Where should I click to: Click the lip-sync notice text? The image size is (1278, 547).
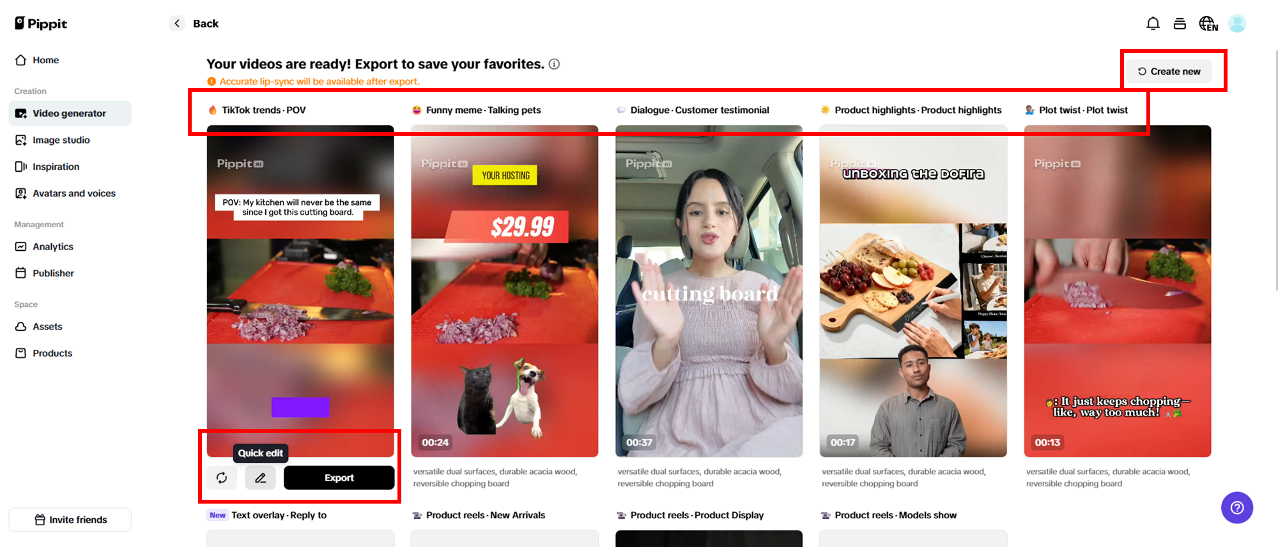(319, 82)
